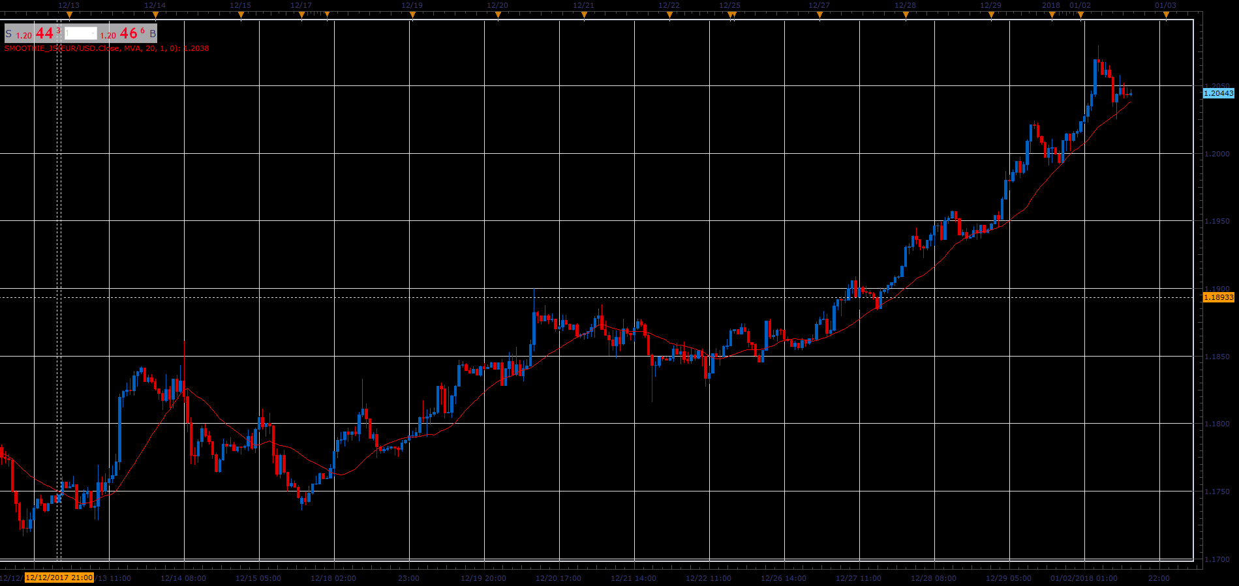
Task: Click the 12/19 day marker triangle
Action: click(412, 15)
